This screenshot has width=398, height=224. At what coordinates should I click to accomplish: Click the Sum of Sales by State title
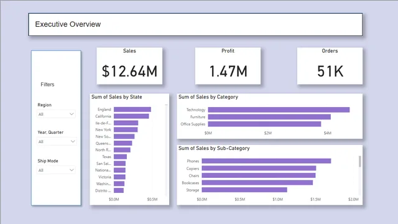117,97
